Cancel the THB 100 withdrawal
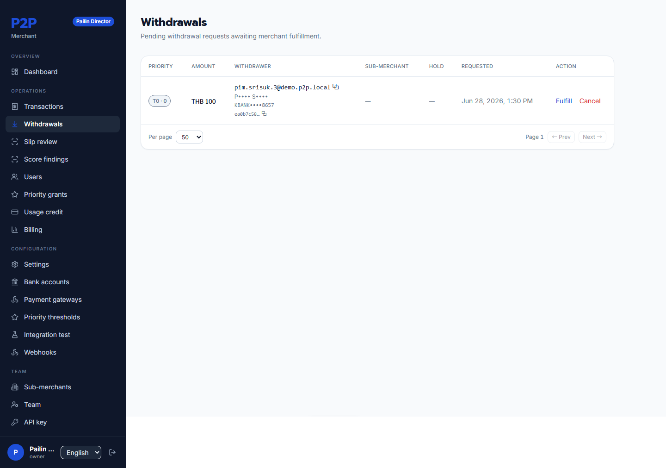Screen dimensions: 666x468 590,101
